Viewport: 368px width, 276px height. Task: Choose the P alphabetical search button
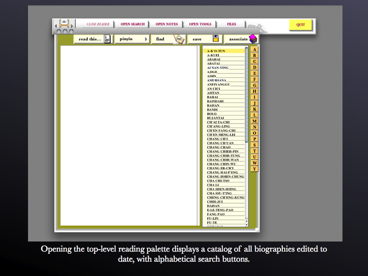pyautogui.click(x=254, y=139)
